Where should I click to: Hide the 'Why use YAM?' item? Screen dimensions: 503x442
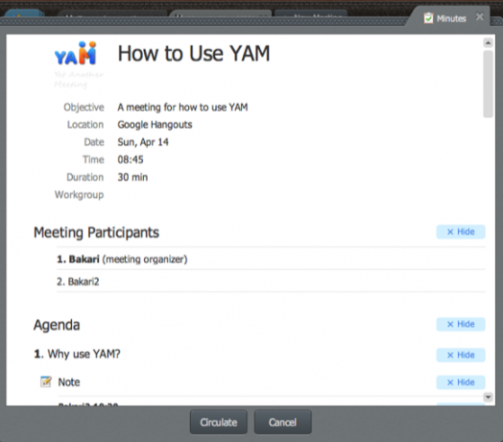[x=461, y=355]
